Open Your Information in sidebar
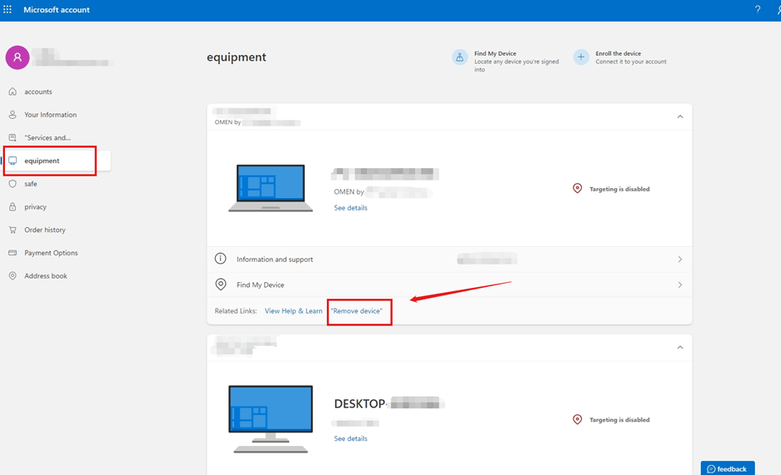Viewport: 781px width, 475px height. click(x=50, y=115)
